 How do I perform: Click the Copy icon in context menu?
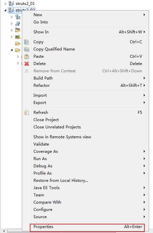coord(26,42)
